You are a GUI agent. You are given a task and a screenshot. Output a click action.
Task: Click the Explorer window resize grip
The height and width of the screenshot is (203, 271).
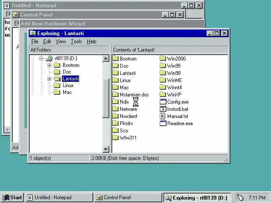(x=226, y=160)
